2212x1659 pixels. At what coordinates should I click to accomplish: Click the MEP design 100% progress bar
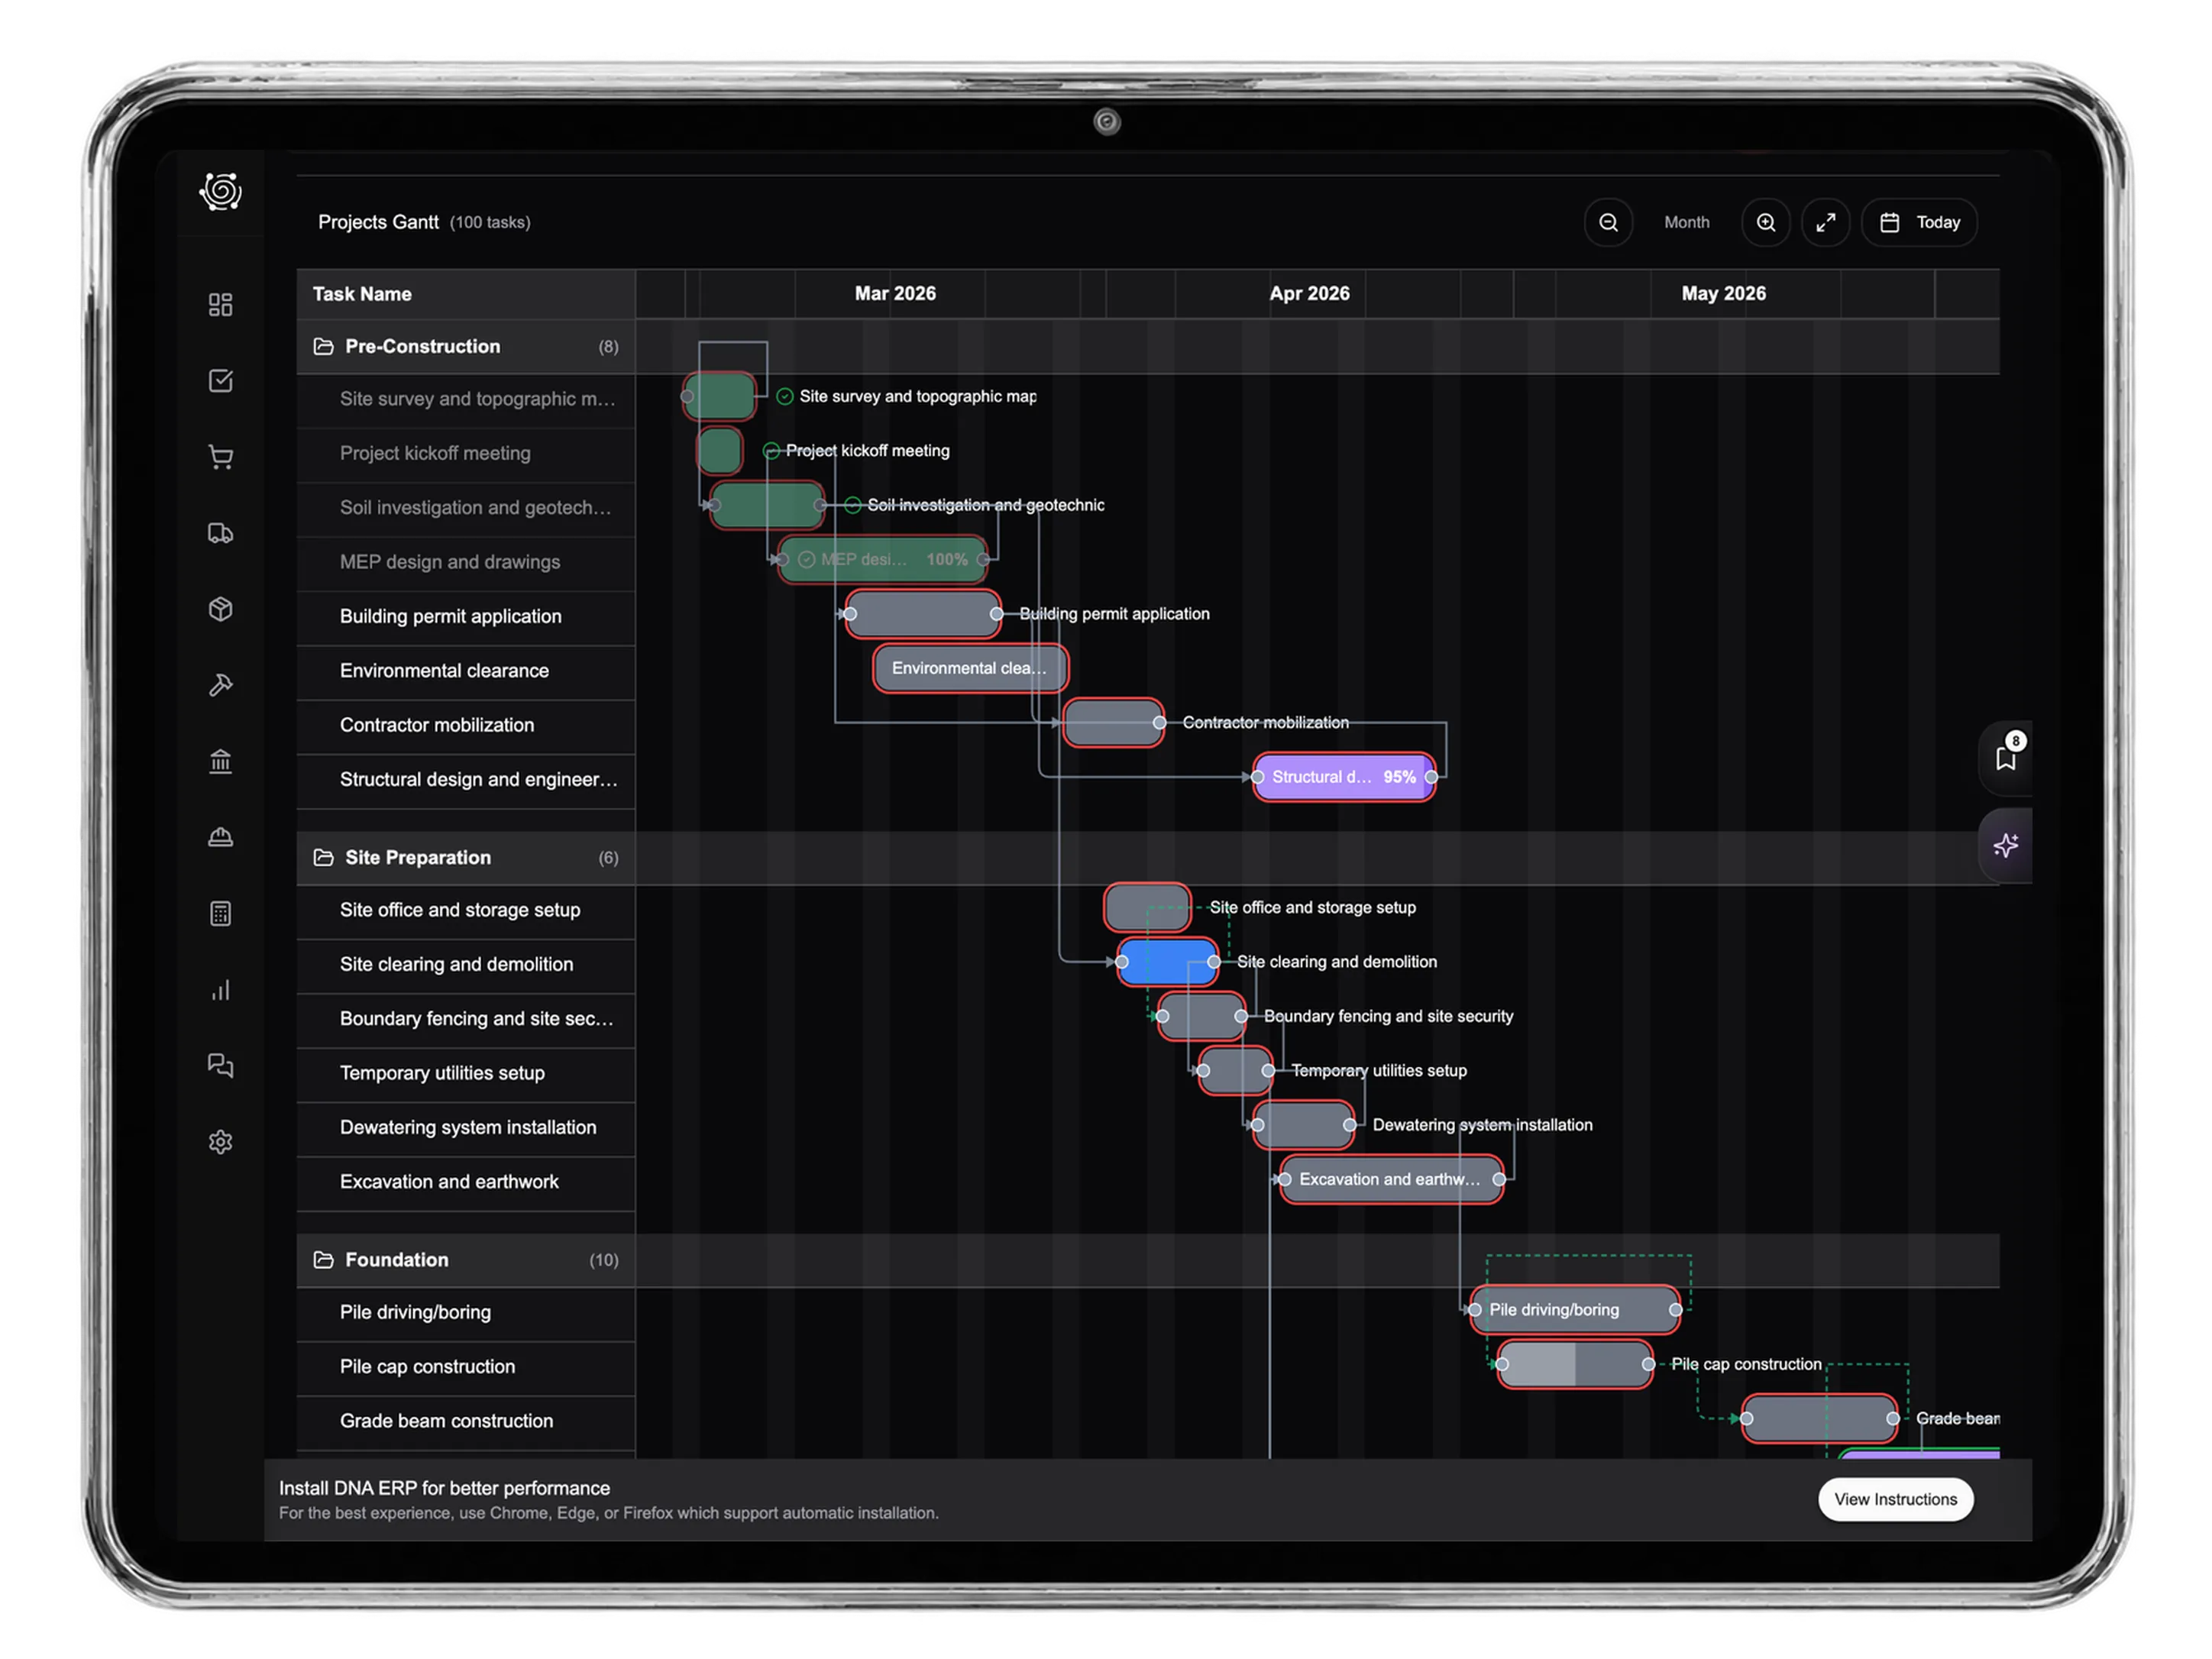point(883,560)
